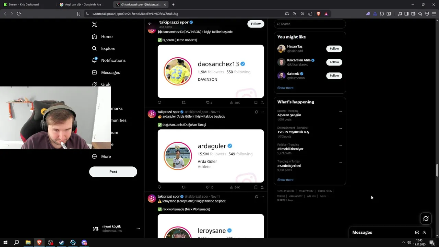Reload the page
This screenshot has height=247, width=439.
coord(19,14)
